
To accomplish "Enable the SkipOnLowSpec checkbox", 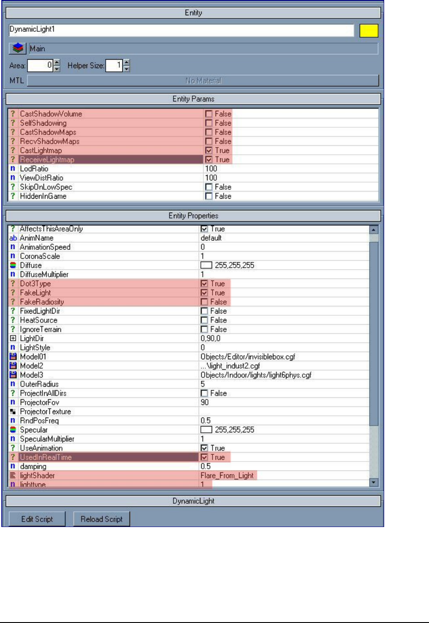I will click(208, 187).
